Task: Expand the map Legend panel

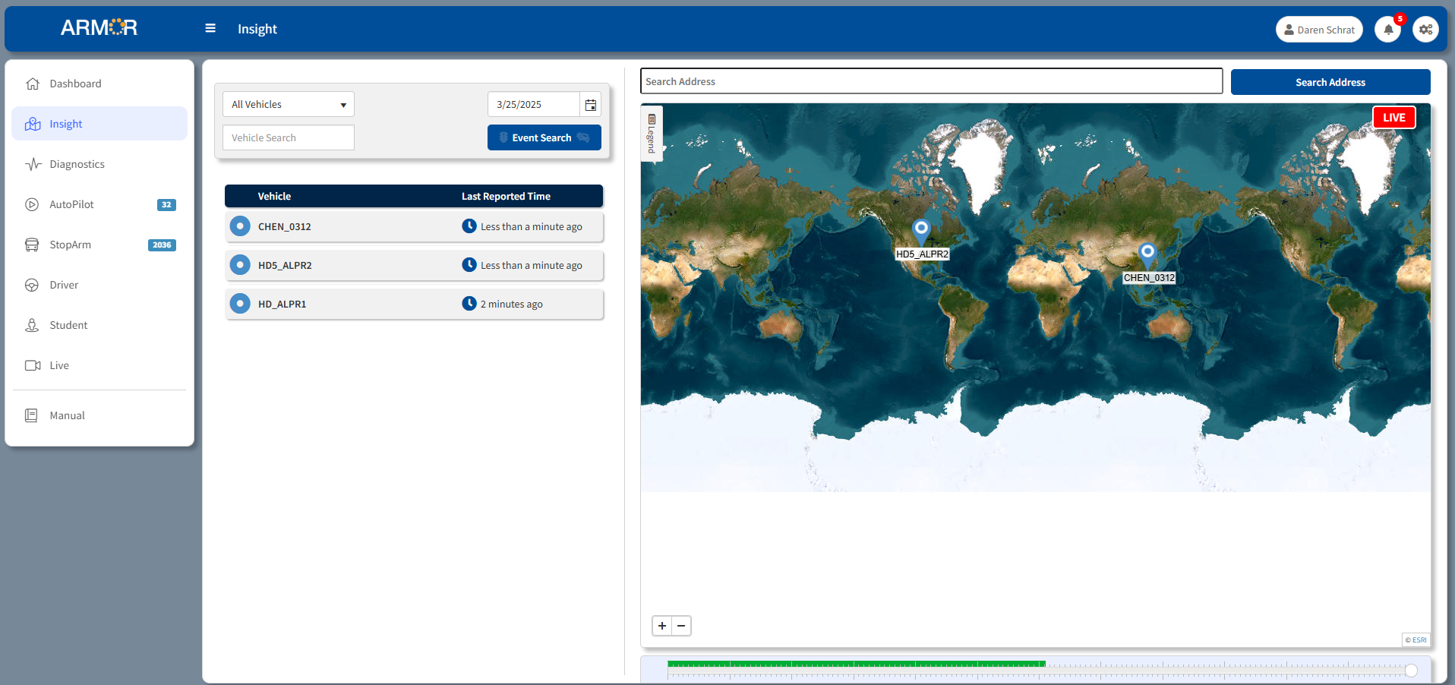Action: click(652, 134)
